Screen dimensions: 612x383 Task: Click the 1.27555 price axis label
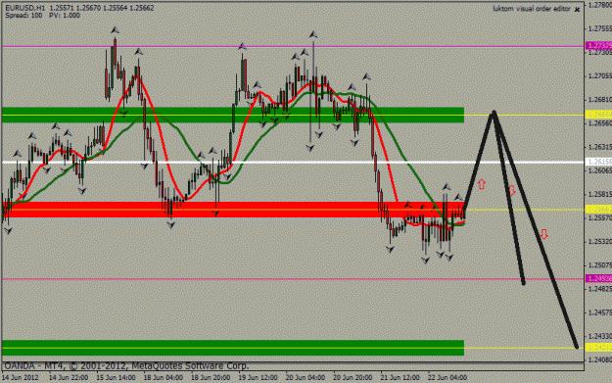pyautogui.click(x=600, y=28)
